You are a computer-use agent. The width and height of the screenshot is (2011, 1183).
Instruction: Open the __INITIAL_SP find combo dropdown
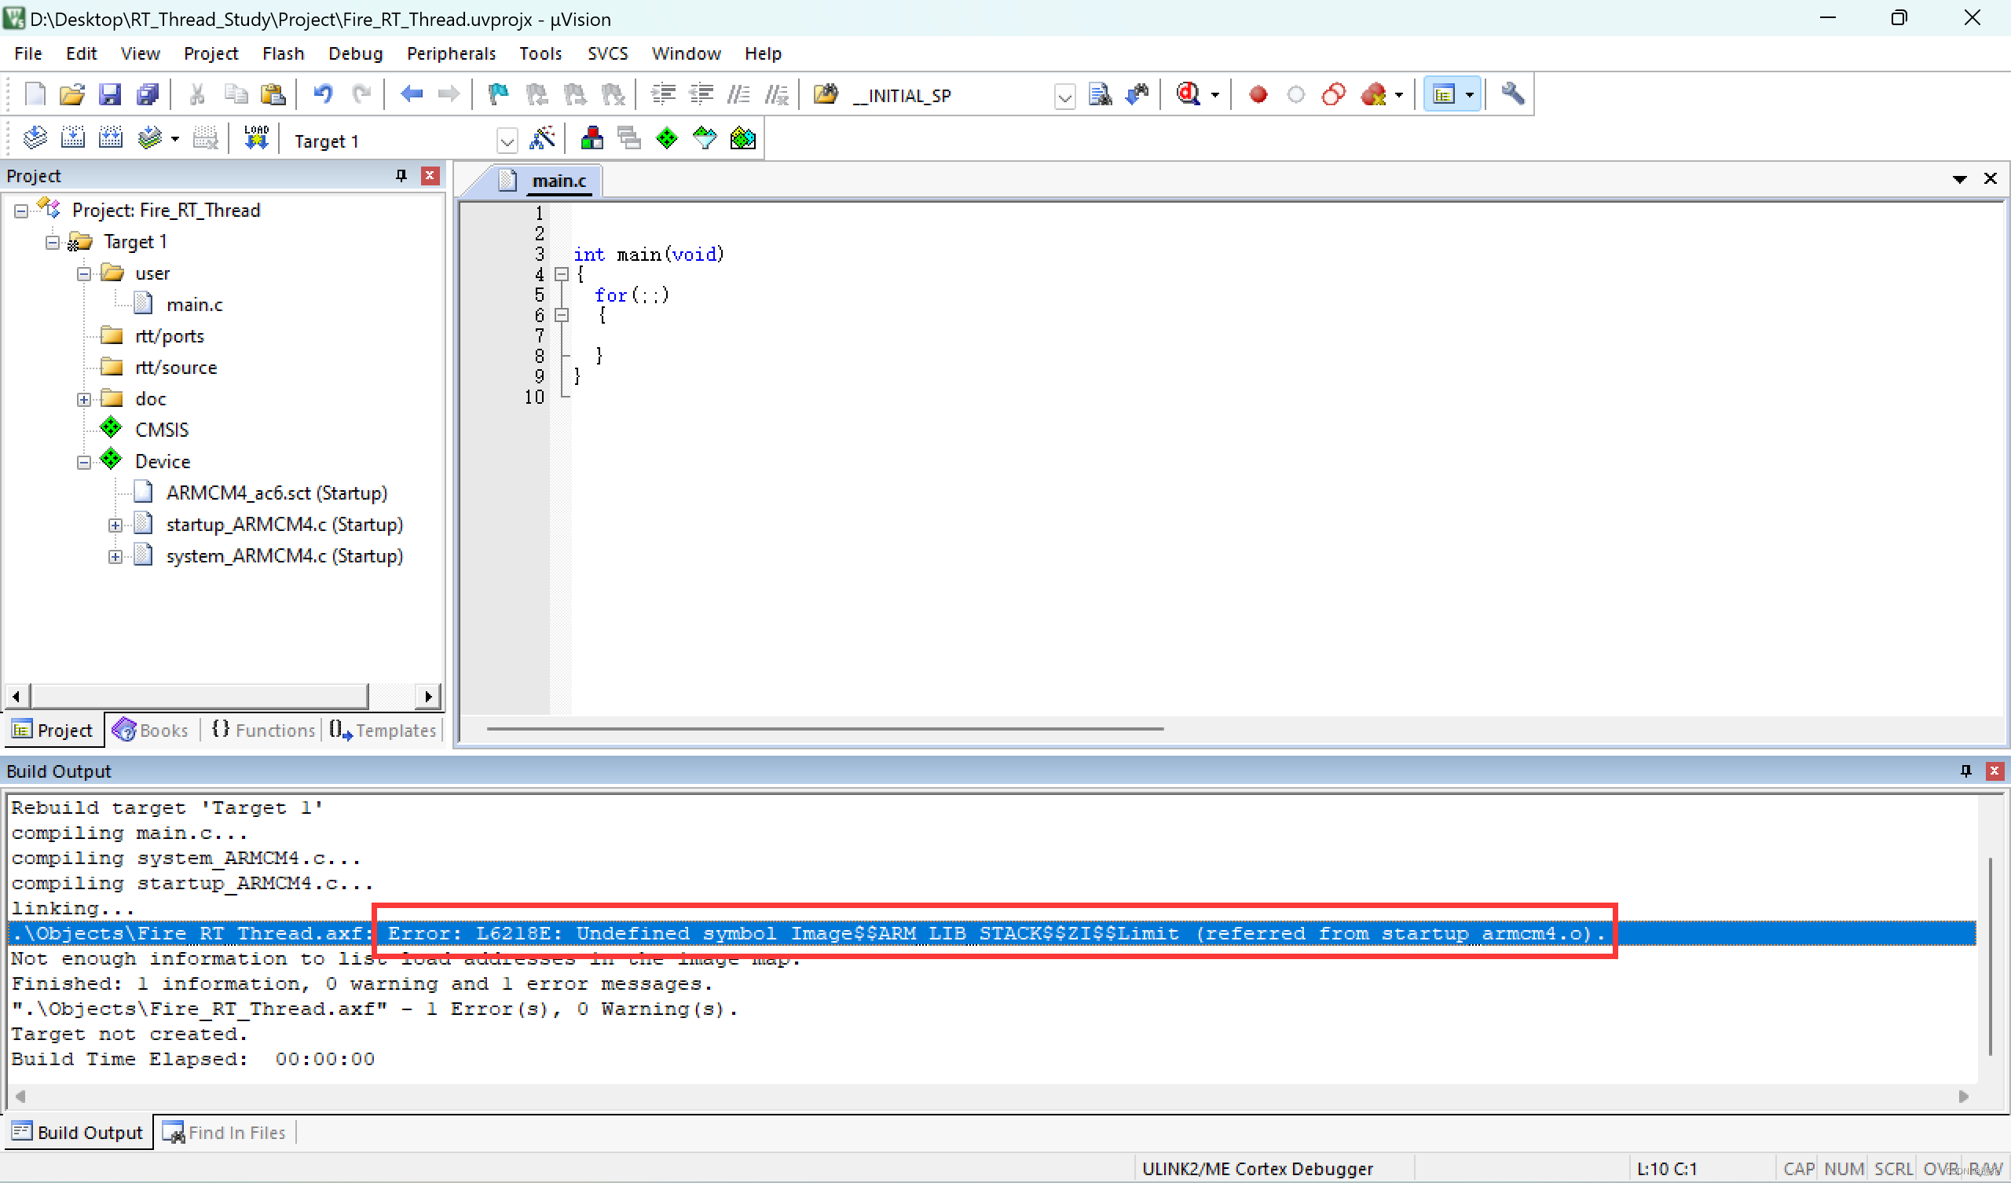pyautogui.click(x=1064, y=97)
